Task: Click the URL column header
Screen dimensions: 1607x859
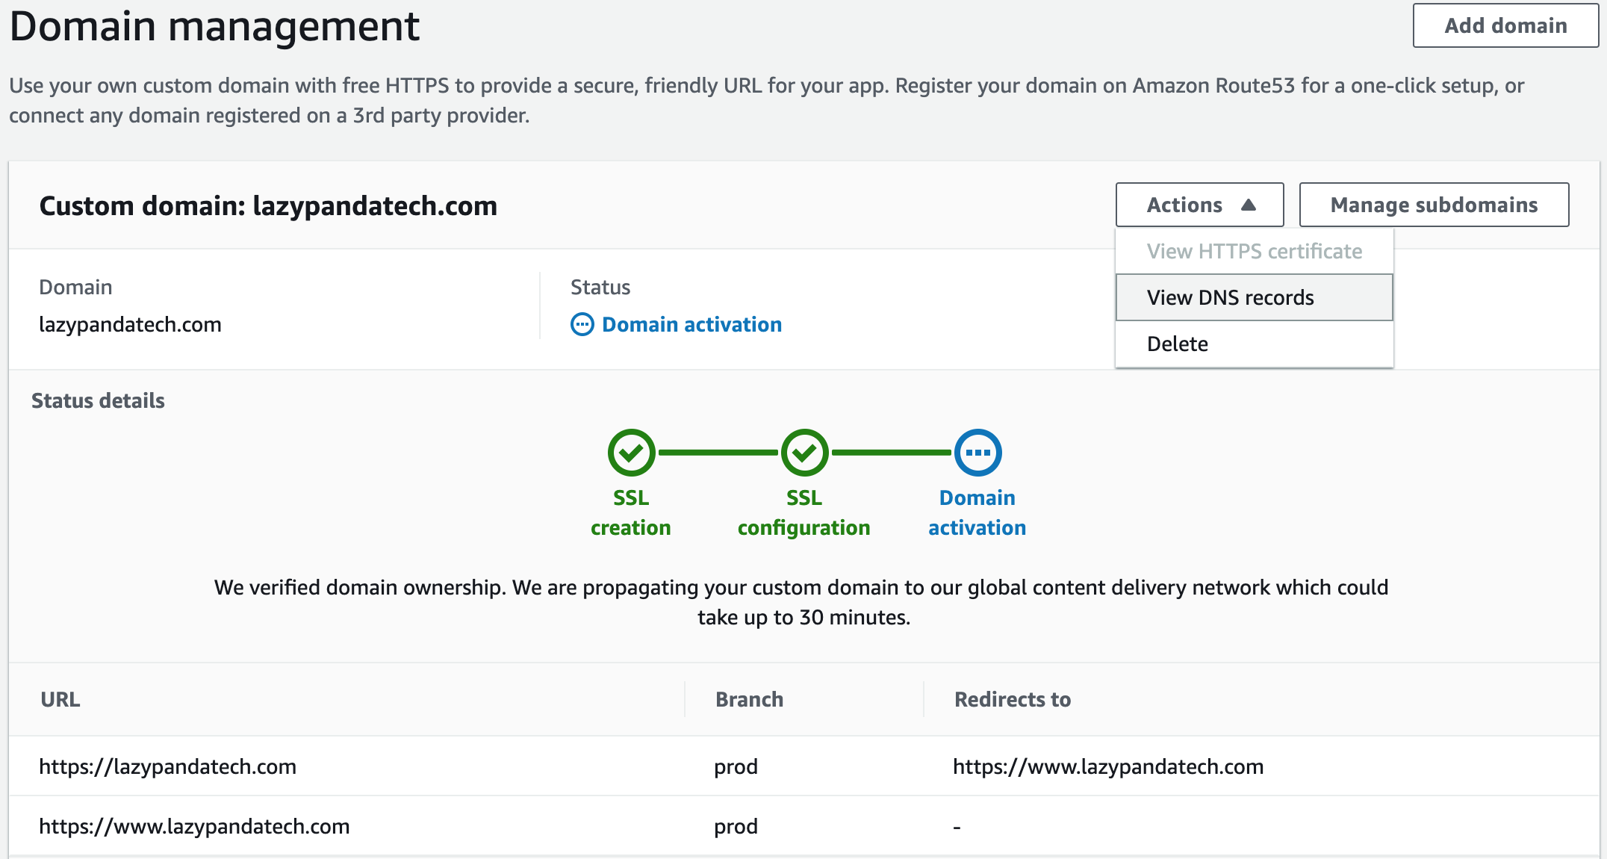Action: (x=60, y=699)
